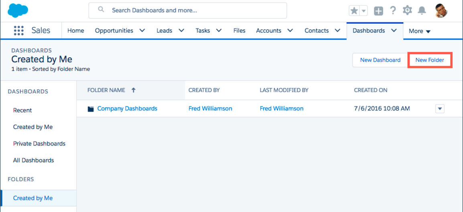Expand the Opportunities tab chevron

pyautogui.click(x=142, y=30)
